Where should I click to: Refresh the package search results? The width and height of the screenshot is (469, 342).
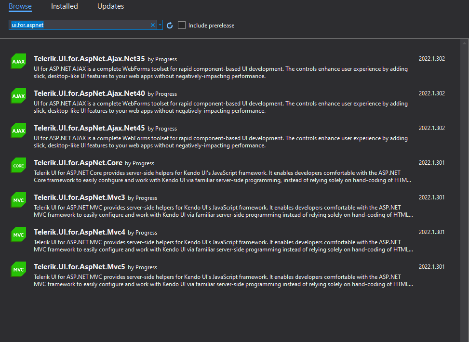(169, 25)
